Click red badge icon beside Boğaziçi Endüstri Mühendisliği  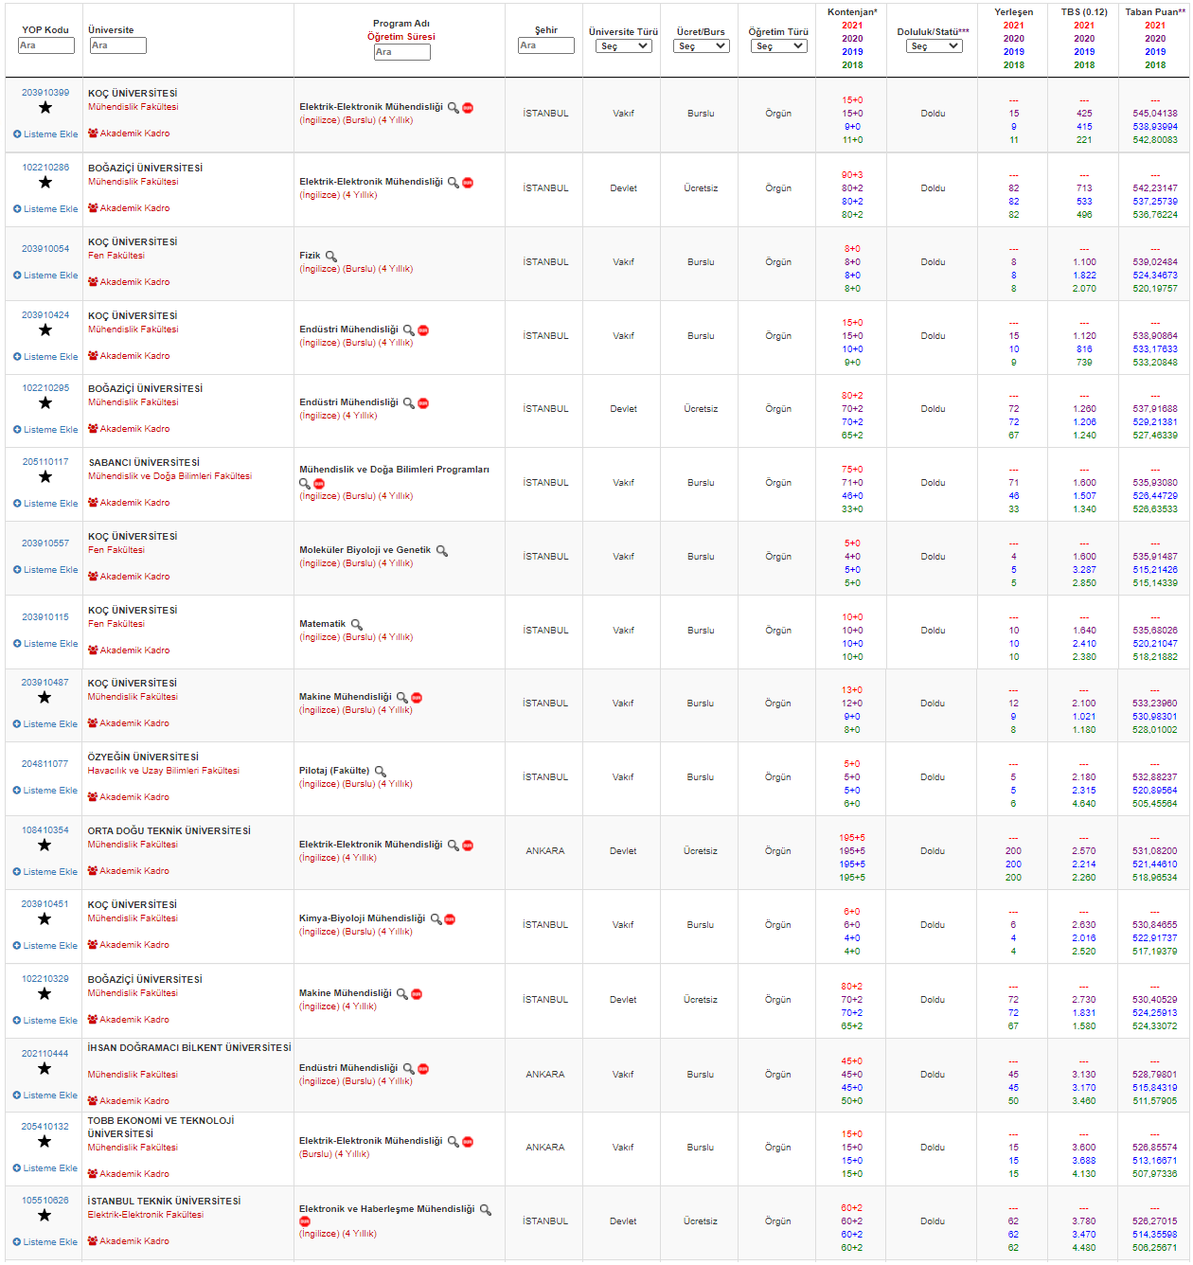point(423,403)
